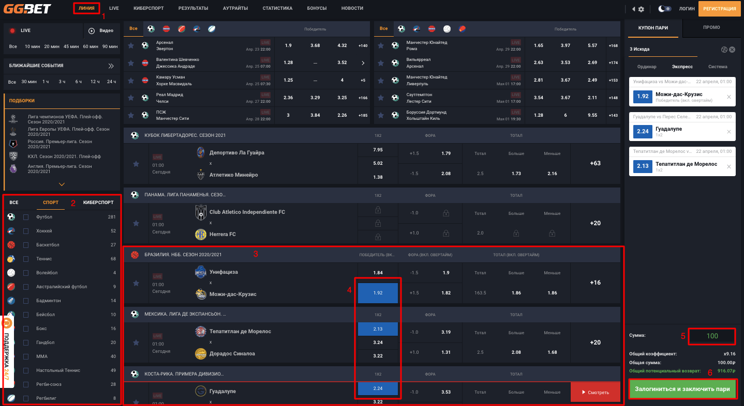Filter right top events by boxing glove icon
Image resolution: width=744 pixels, height=406 pixels.
[462, 29]
